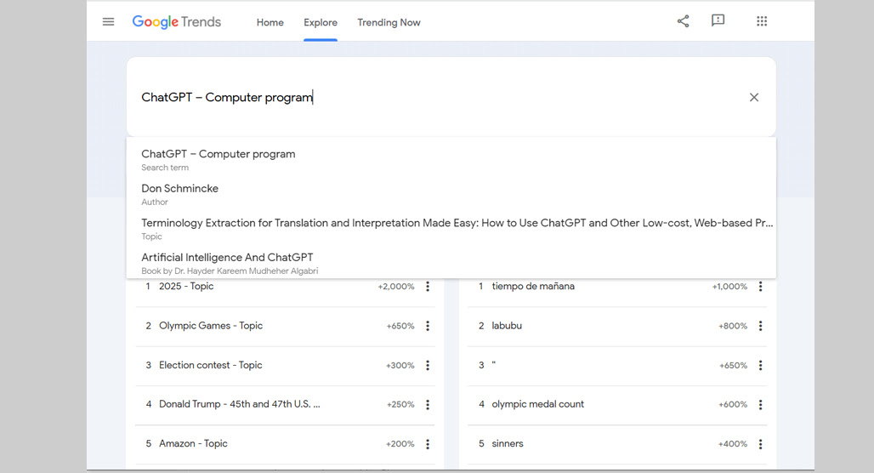Open Amazon - Topic entry
Viewport: 874px width, 473px height.
click(193, 444)
